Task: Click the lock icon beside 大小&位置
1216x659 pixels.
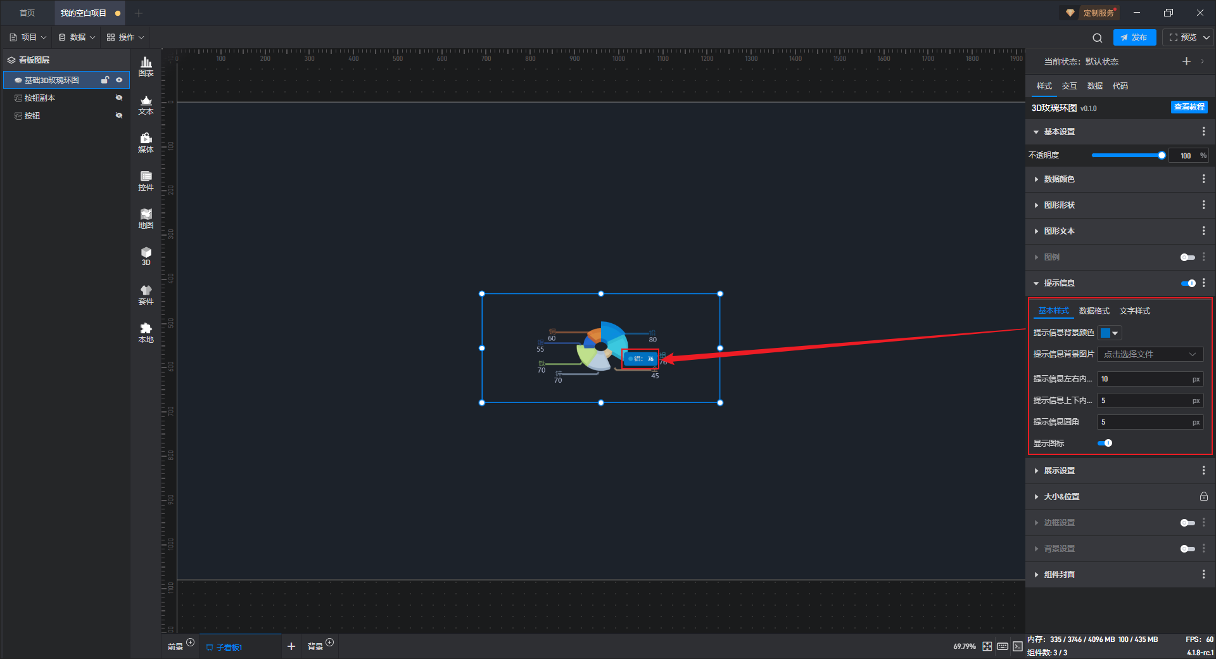Action: point(1203,496)
